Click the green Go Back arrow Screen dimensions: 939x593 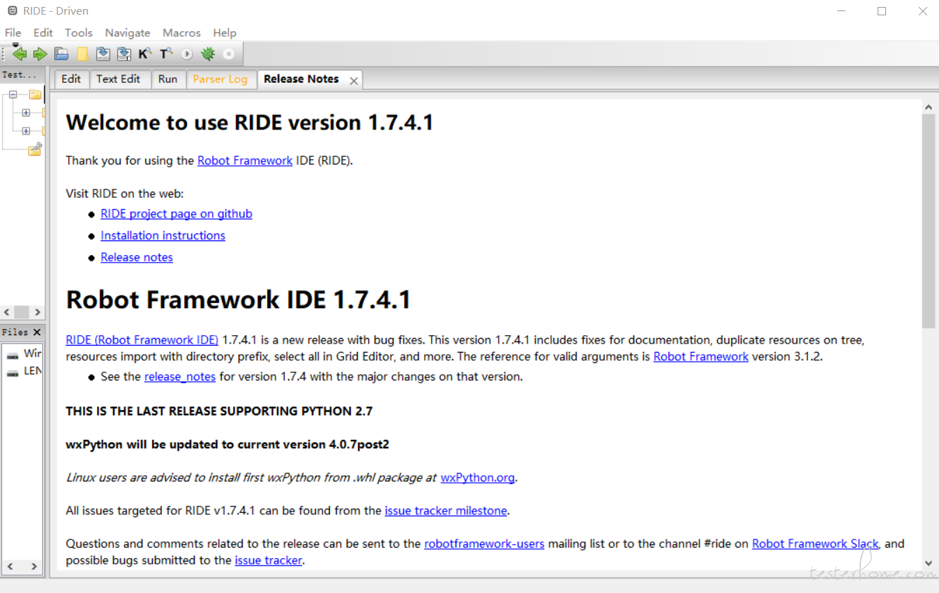click(x=20, y=54)
